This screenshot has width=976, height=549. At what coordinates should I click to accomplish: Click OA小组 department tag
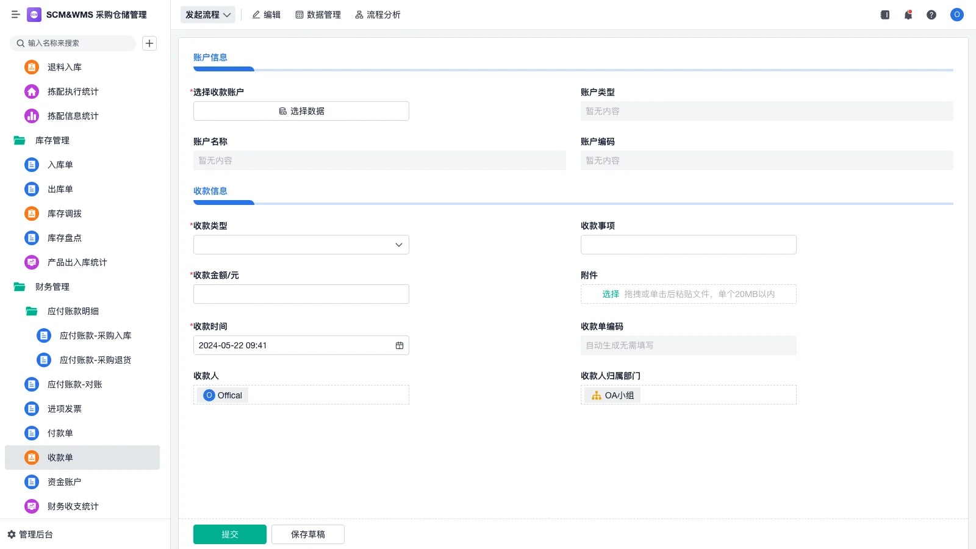[x=612, y=395]
